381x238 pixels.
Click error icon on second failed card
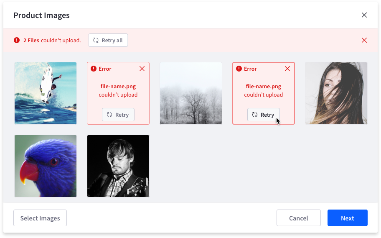239,69
